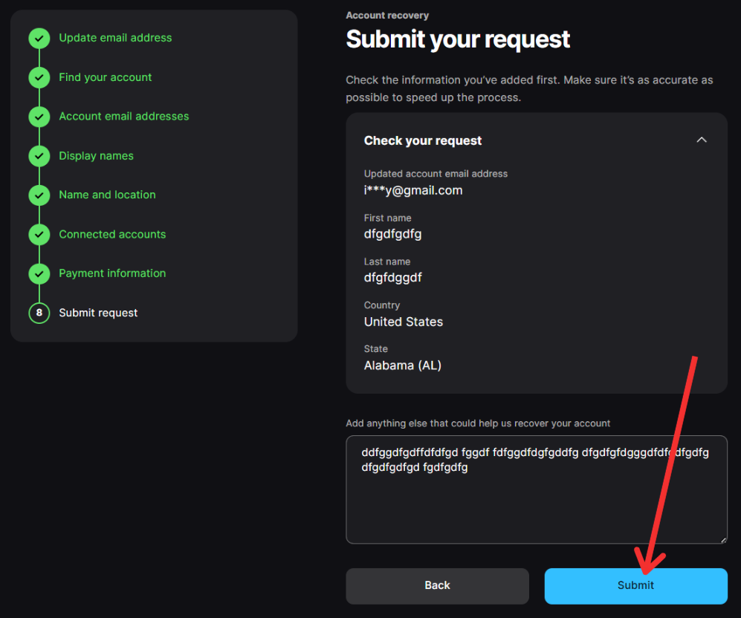Screen dimensions: 741x618
Task: Click the Name and location checkmark icon
Action: 39,195
